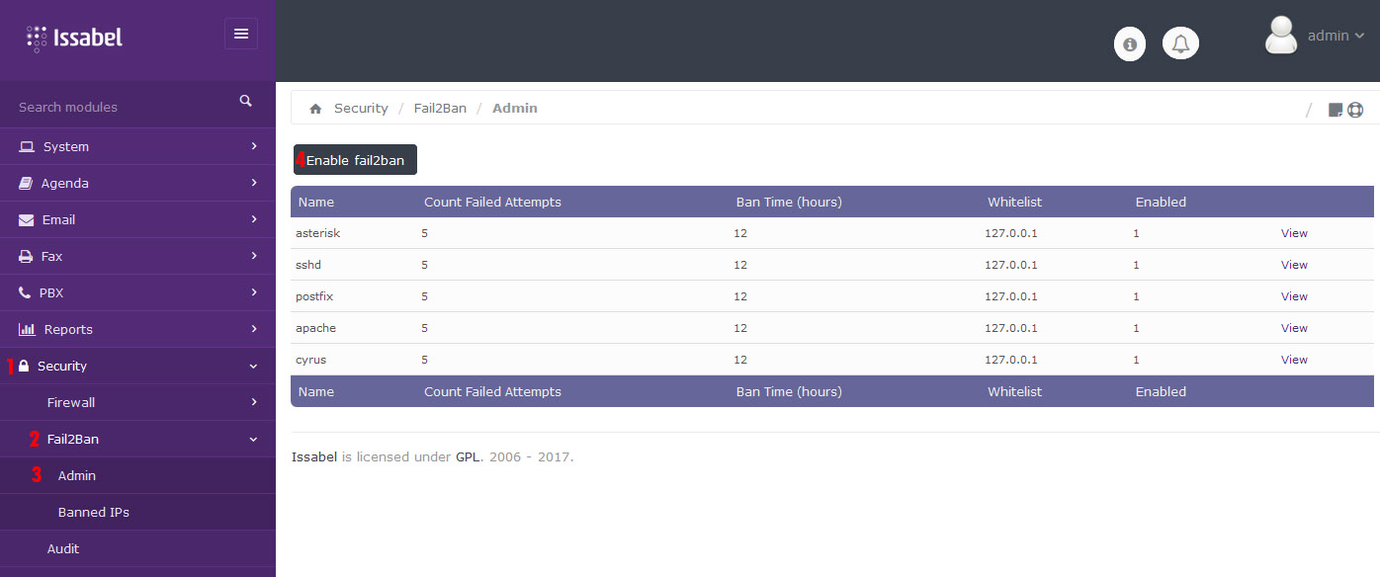Click Security in the breadcrumb
The width and height of the screenshot is (1380, 577).
click(361, 109)
